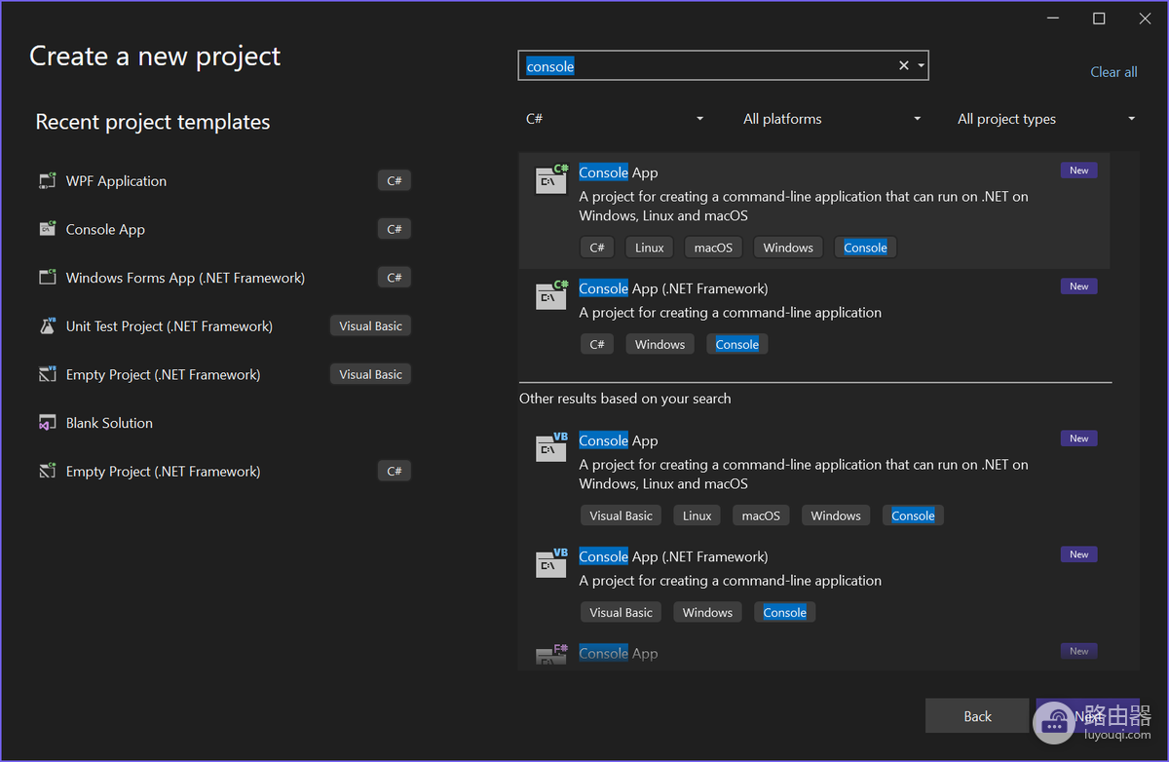
Task: Open the C# language filter dropdown
Action: point(615,119)
